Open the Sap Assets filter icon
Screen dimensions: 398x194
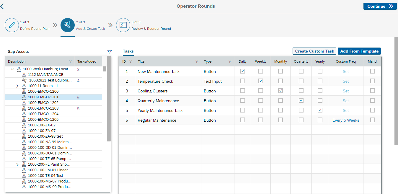[110, 52]
